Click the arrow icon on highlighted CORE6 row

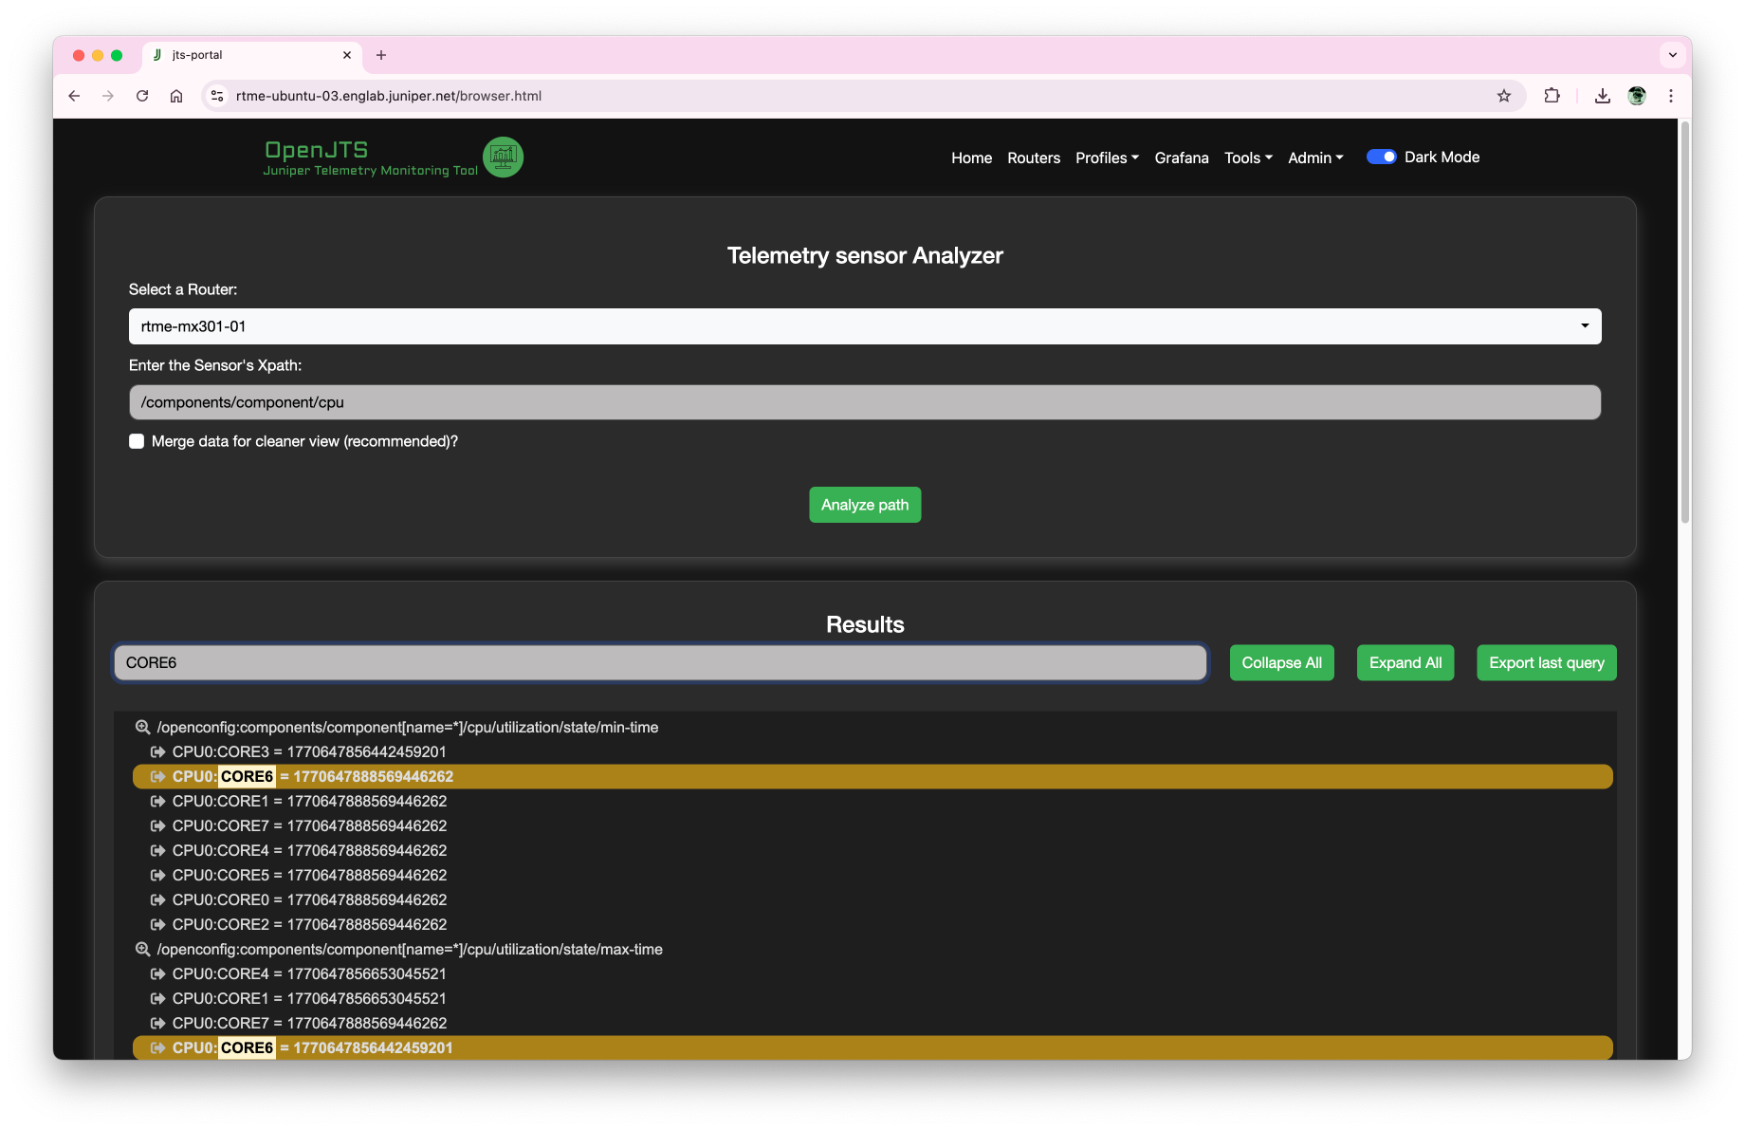[158, 776]
